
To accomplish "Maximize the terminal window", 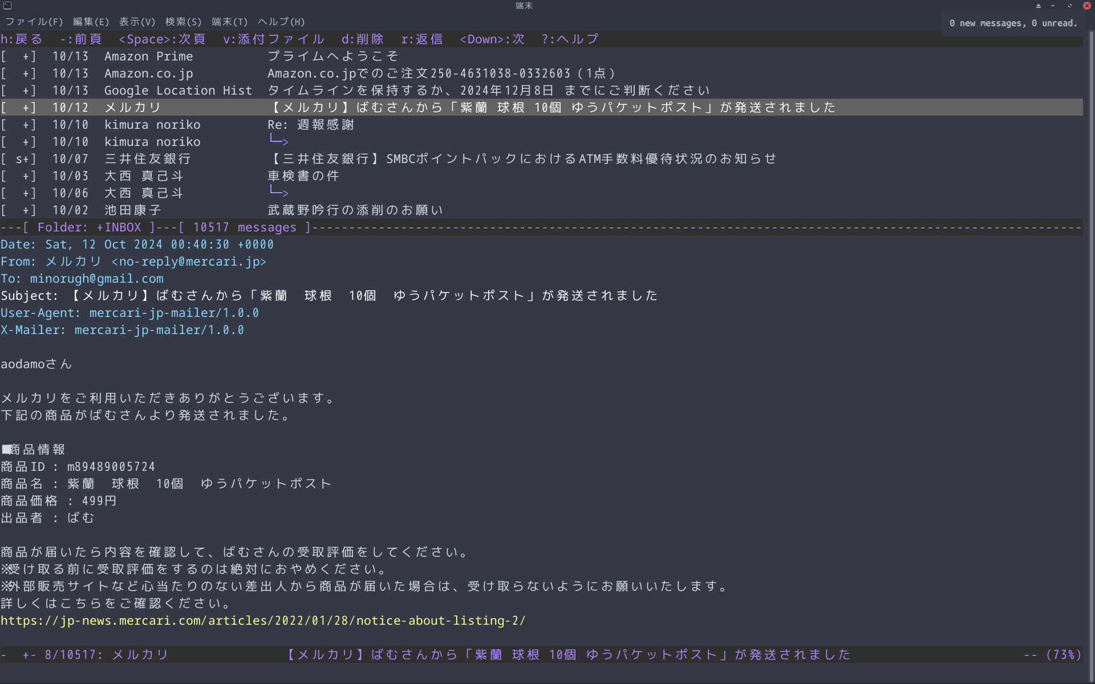I will [x=1070, y=6].
